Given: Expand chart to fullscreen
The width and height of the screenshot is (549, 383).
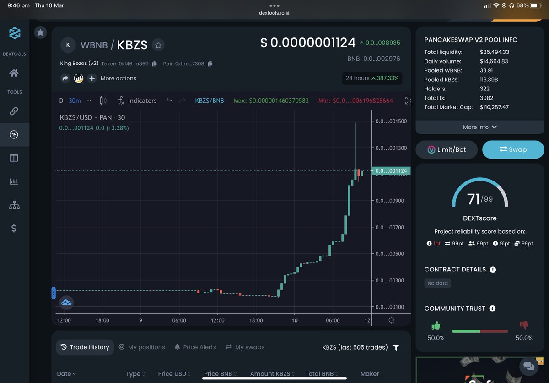Looking at the screenshot, I should point(408,101).
